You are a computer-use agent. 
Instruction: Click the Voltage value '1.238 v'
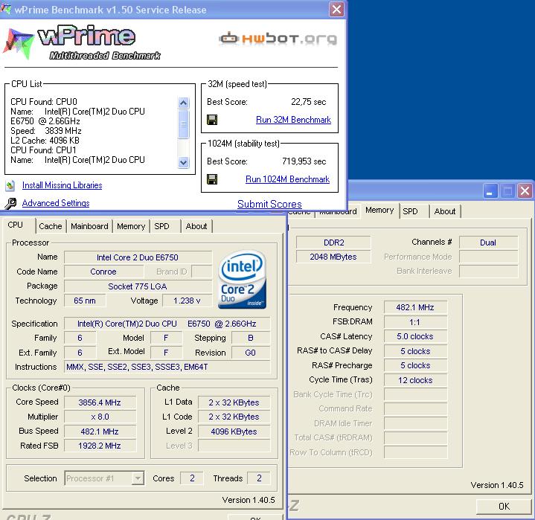[x=187, y=301]
